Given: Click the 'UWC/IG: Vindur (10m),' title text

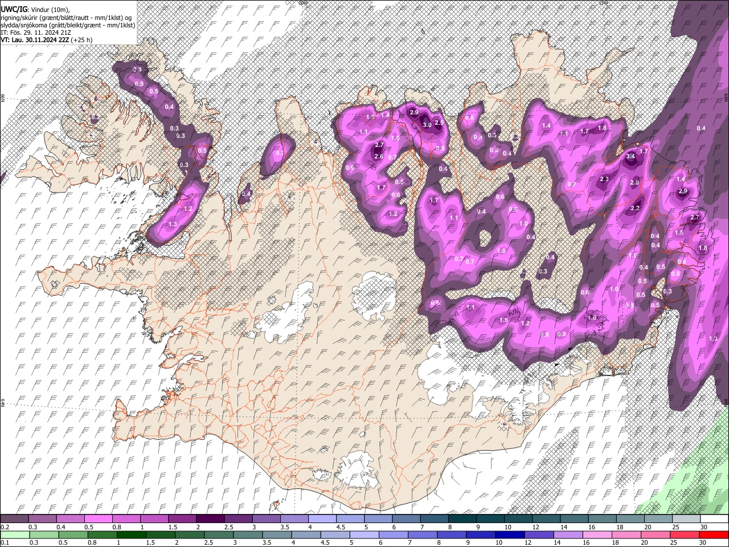Looking at the screenshot, I should (35, 10).
